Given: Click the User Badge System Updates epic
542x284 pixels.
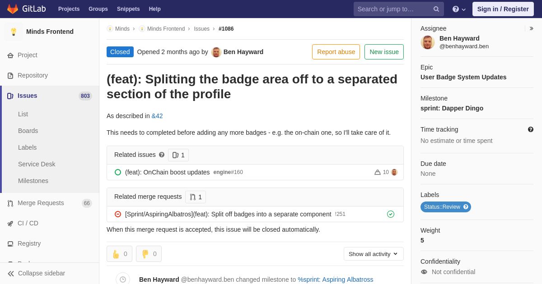Looking at the screenshot, I should point(463,77).
